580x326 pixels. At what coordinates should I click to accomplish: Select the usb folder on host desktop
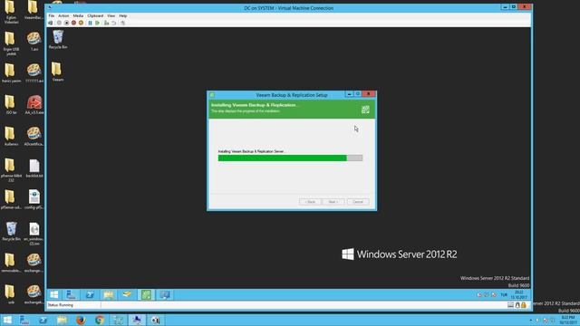11,294
